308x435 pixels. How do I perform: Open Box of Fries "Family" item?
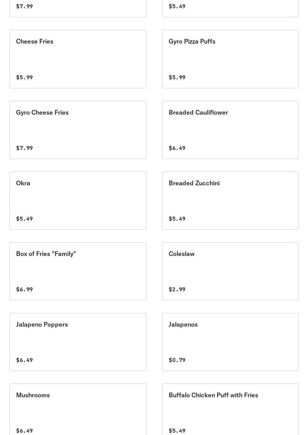(78, 271)
